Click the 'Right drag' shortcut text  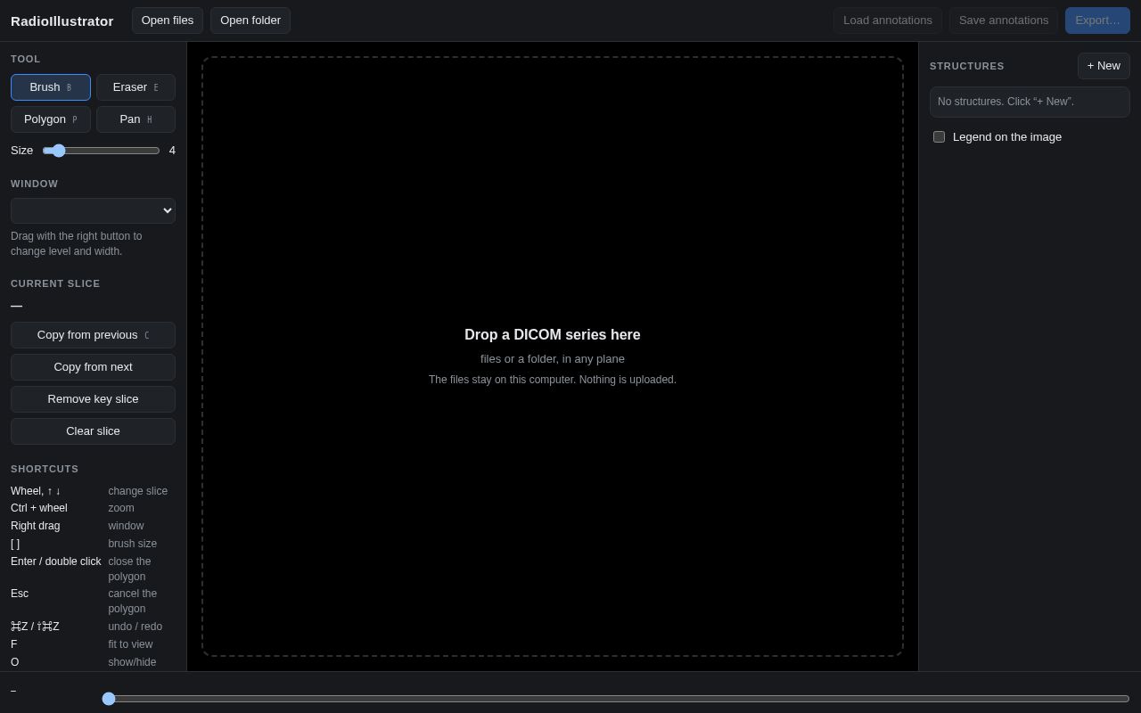coord(36,526)
